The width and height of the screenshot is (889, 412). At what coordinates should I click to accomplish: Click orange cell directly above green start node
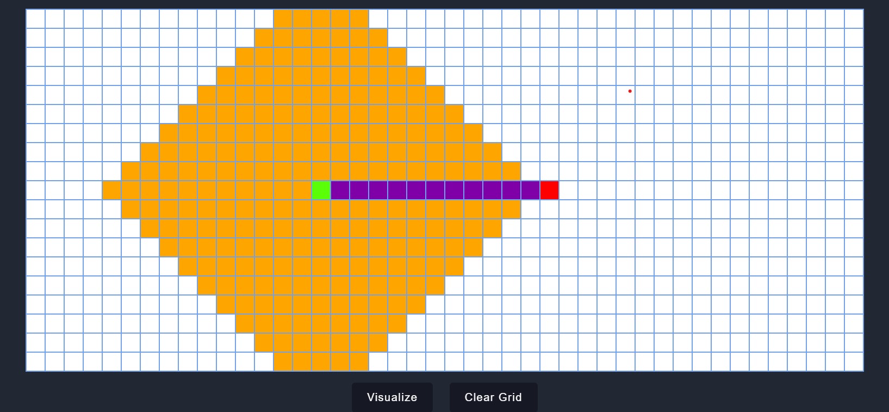click(321, 171)
